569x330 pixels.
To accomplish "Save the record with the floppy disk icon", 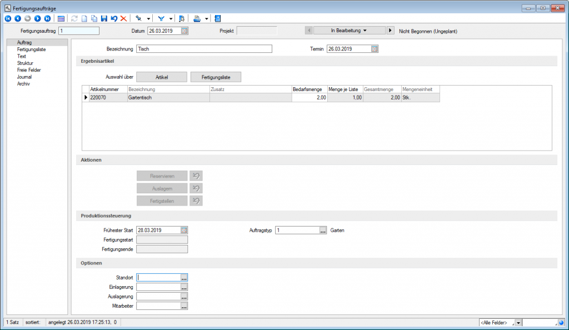I will tap(104, 18).
